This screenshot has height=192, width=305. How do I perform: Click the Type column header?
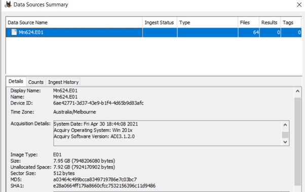(207, 23)
